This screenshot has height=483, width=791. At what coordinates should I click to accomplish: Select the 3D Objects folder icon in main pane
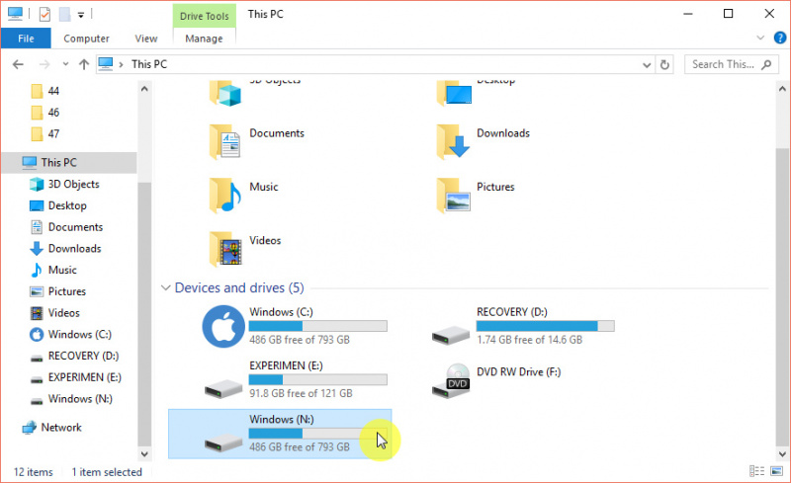(225, 93)
